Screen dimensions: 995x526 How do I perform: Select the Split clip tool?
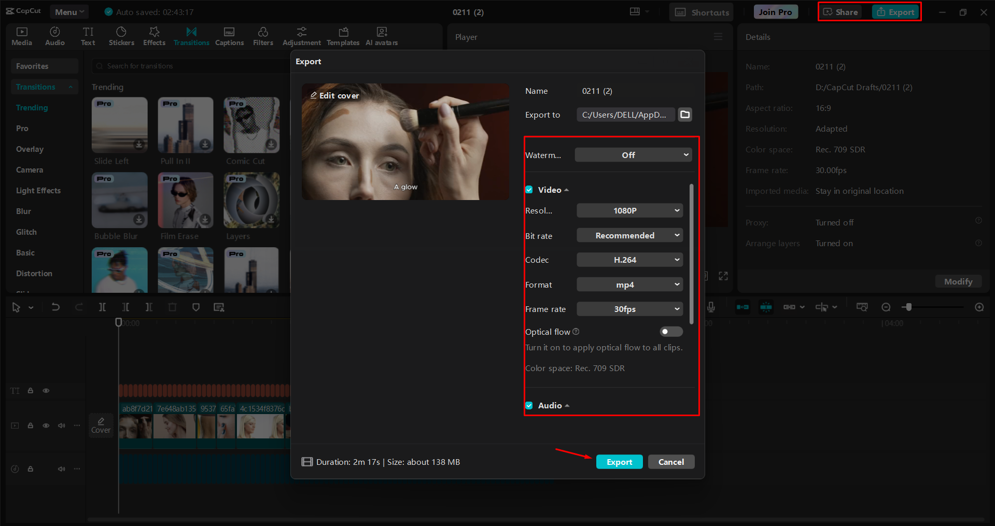click(102, 307)
